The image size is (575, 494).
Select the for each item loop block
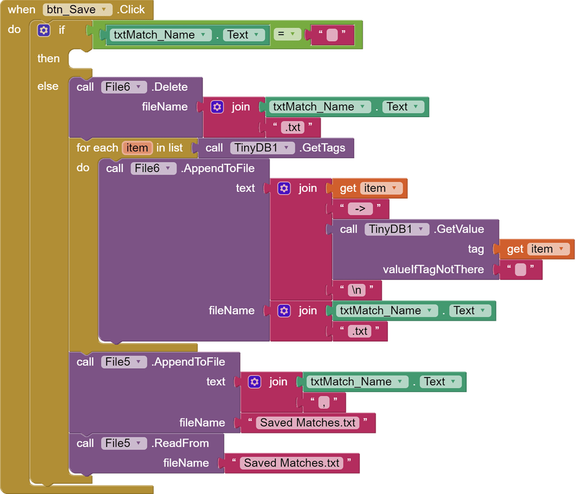coord(133,148)
